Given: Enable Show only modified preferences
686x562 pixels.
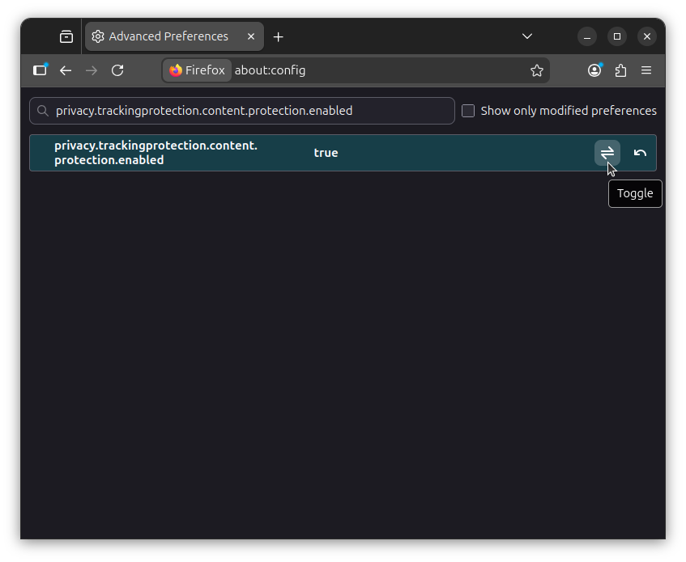Looking at the screenshot, I should tap(468, 111).
